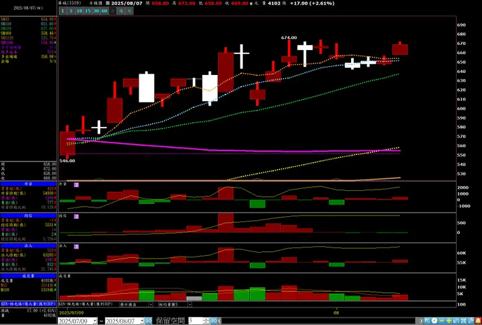Screen dimensions: 482x325
Task: Click the 成交量 blue panel header
Action: click(28, 276)
